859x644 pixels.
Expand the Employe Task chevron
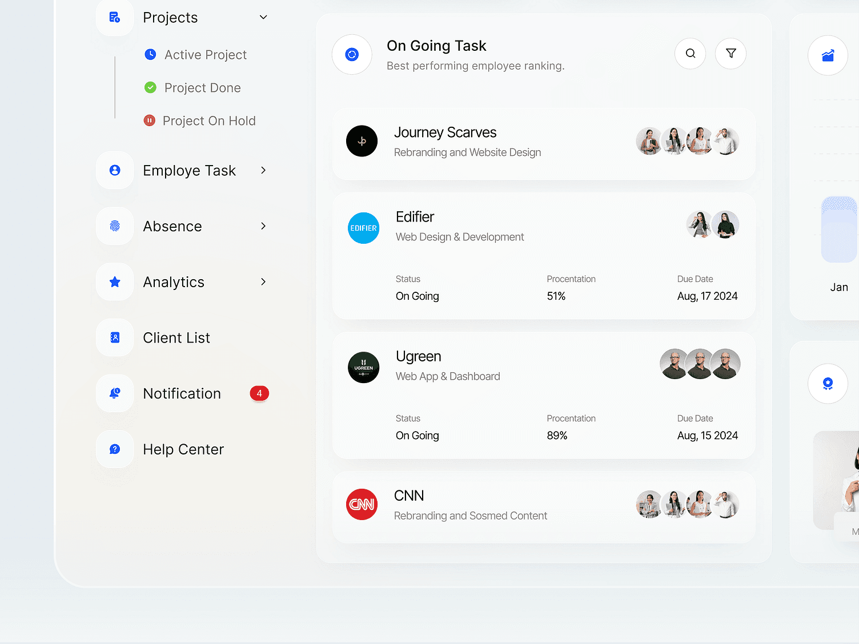tap(263, 170)
